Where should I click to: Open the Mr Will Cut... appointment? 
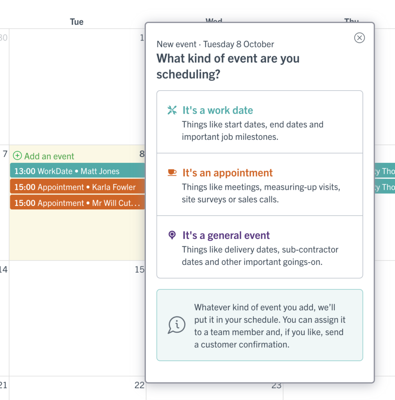coord(77,203)
